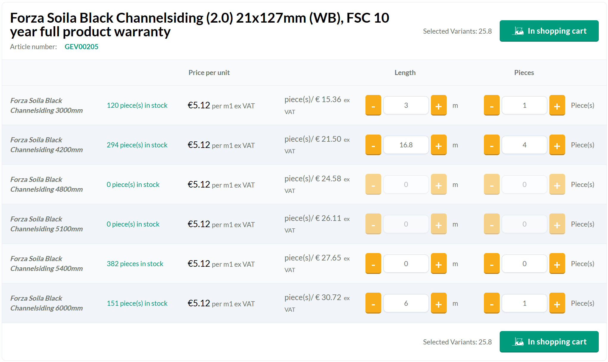Edit the pieces field for Channelsiding 4200mm
The width and height of the screenshot is (608, 362).
pos(524,145)
